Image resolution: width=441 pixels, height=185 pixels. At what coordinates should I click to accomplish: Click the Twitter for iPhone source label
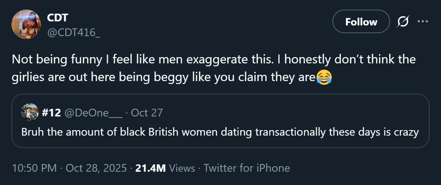point(247,168)
